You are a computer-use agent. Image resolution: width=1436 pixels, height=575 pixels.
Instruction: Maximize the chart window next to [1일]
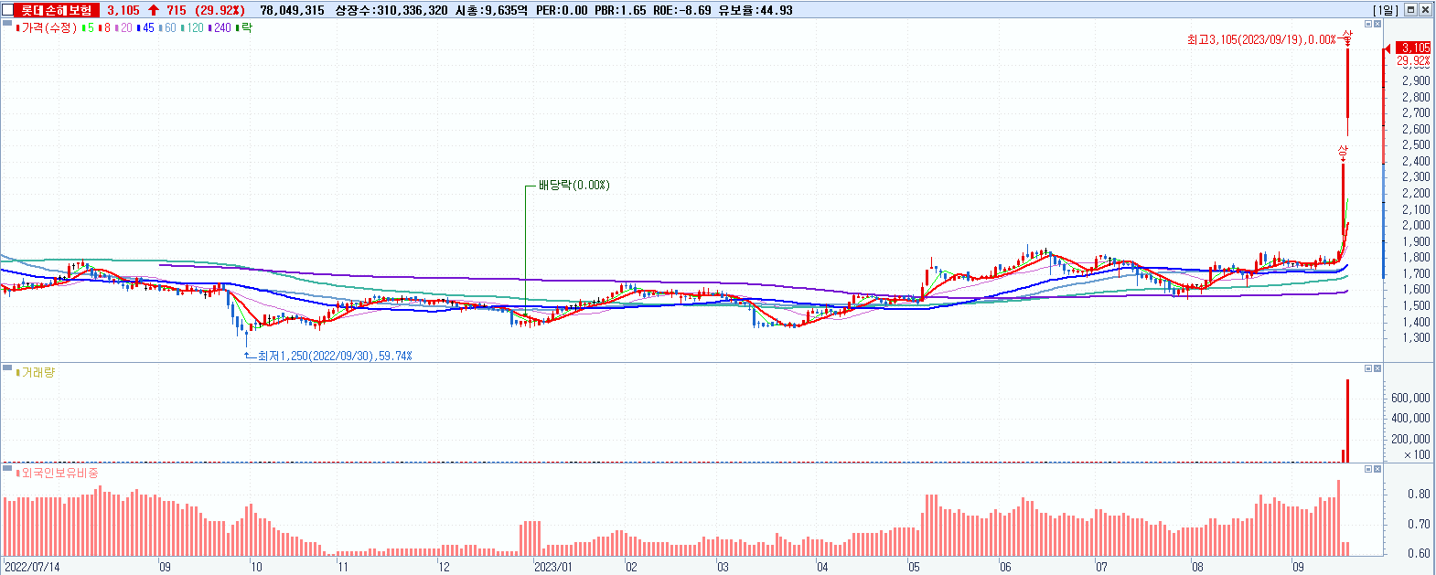click(x=1411, y=10)
